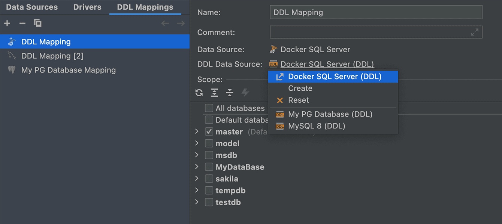Open the Docker SQL Server (DDL) link
This screenshot has height=224, width=502.
click(x=327, y=64)
